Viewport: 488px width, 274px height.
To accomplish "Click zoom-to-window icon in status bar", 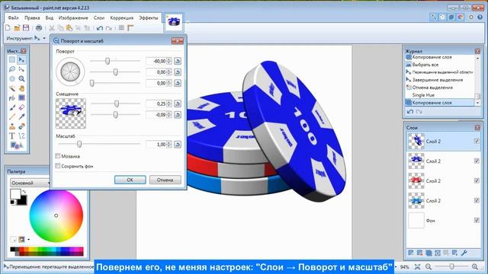I will click(x=417, y=267).
